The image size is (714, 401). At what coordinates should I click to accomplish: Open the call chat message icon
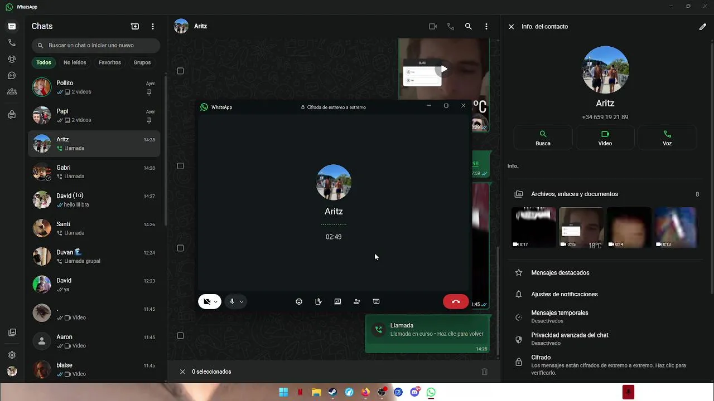click(x=376, y=301)
